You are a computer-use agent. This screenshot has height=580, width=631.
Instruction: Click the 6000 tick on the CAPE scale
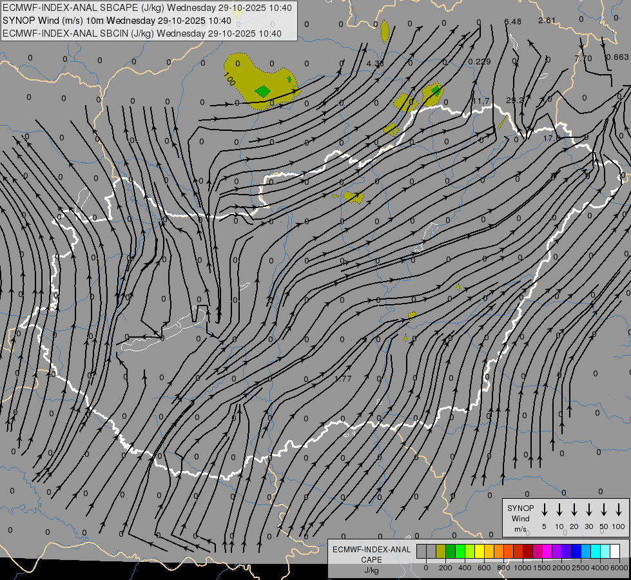click(x=619, y=568)
